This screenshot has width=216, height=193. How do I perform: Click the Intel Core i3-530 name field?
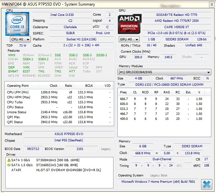pyautogui.click(x=62, y=15)
